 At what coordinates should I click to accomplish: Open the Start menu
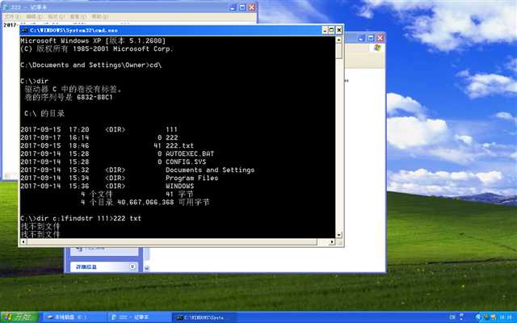[19, 317]
